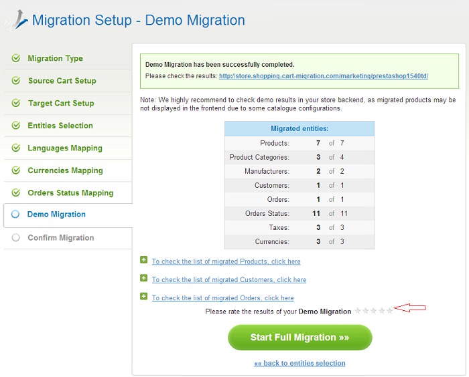Click the green checkmark beside Source Cart Setup

16,80
